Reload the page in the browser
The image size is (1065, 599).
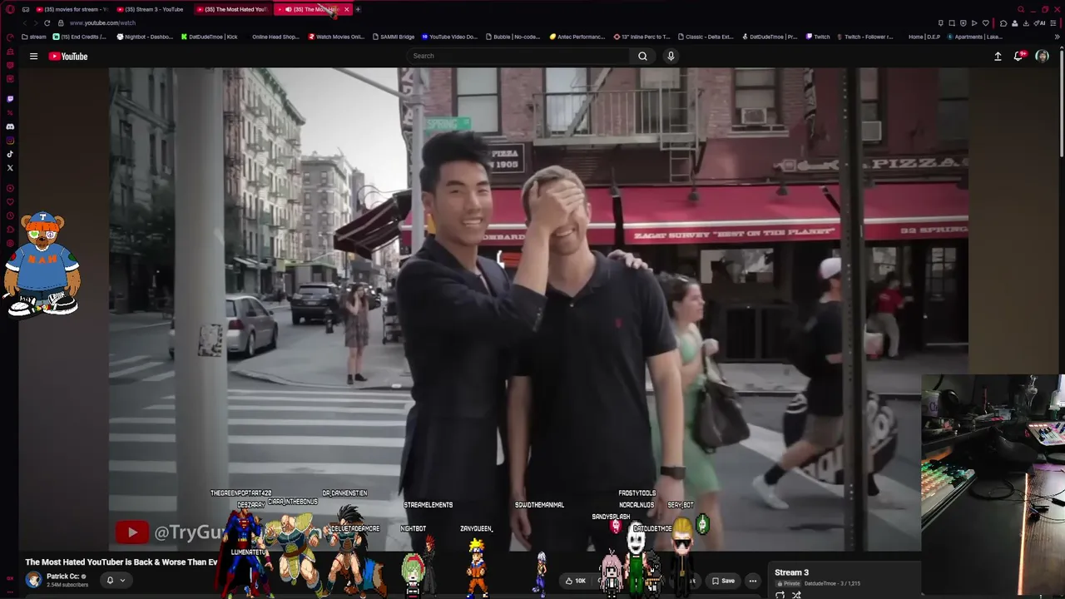pyautogui.click(x=47, y=22)
